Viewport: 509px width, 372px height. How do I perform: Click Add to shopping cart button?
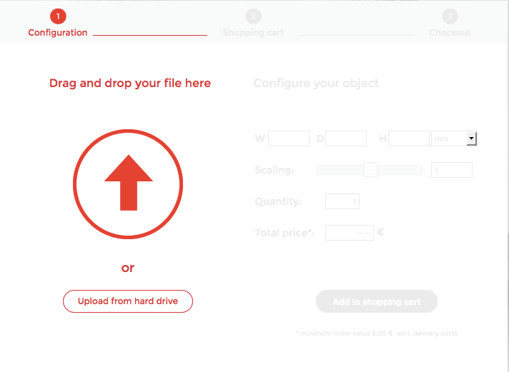[x=377, y=301]
